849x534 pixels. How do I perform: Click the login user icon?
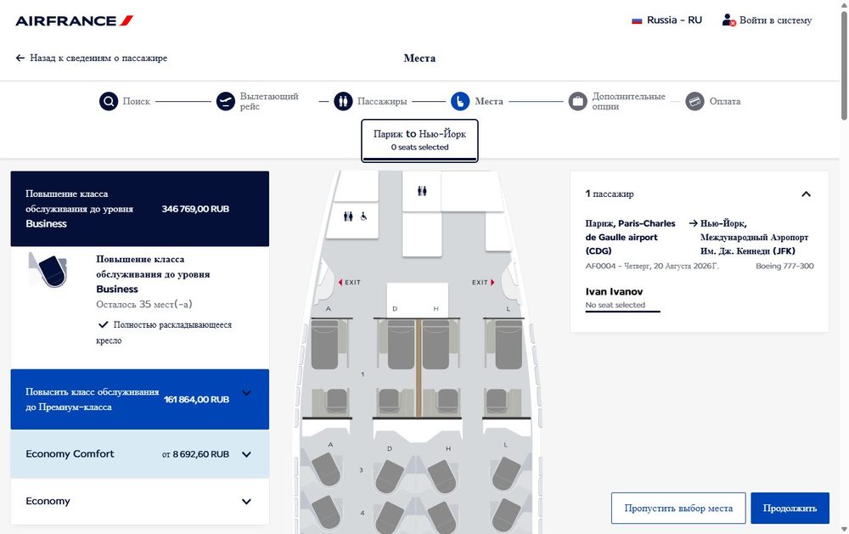[x=728, y=20]
